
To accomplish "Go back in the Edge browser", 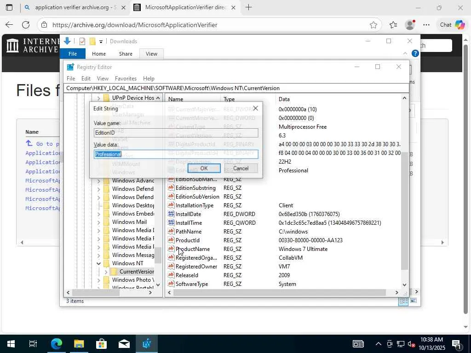I will click(x=9, y=25).
